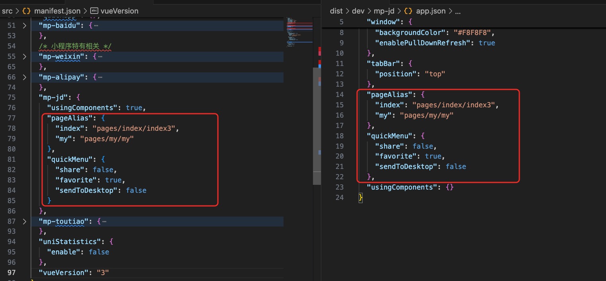Image resolution: width=606 pixels, height=281 pixels.
Task: Click the "position" key in app.json
Action: tap(396, 74)
